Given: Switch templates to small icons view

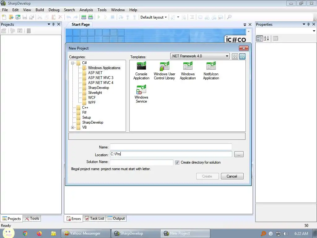Looking at the screenshot, I should 235,56.
